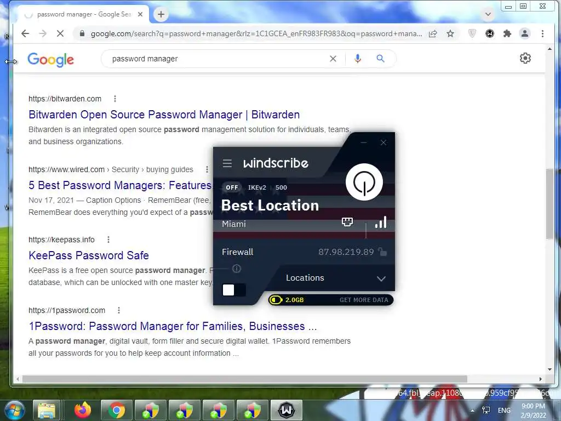Viewport: 561px width, 421px height.
Task: Open a new Chrome tab
Action: coord(161,14)
